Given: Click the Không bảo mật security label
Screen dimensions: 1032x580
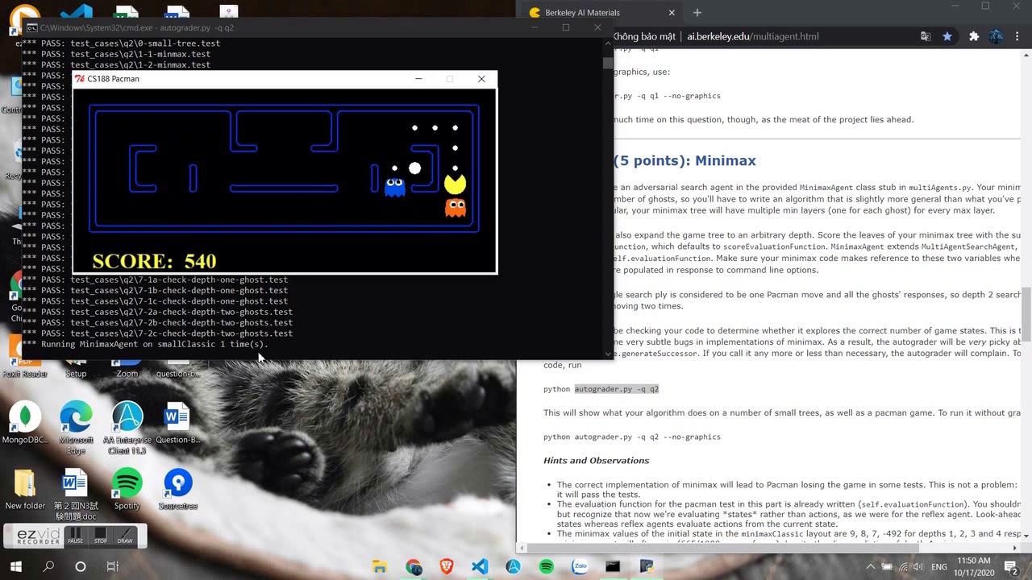Looking at the screenshot, I should click(x=645, y=36).
